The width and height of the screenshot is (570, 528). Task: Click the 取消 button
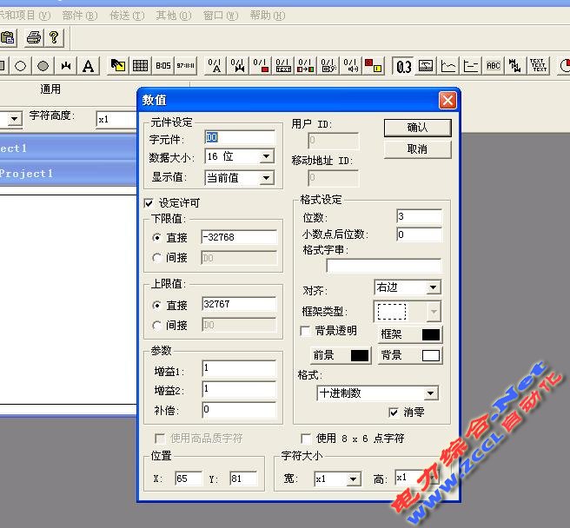[417, 149]
